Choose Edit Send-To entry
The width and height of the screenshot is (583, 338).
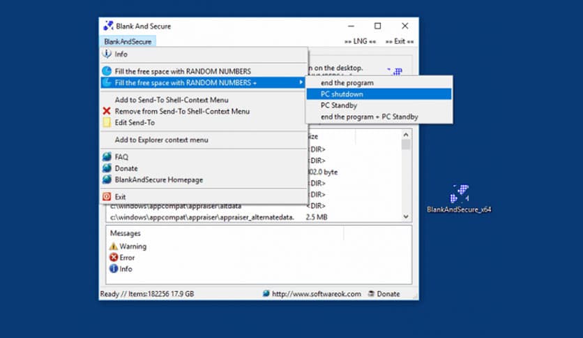(204, 122)
